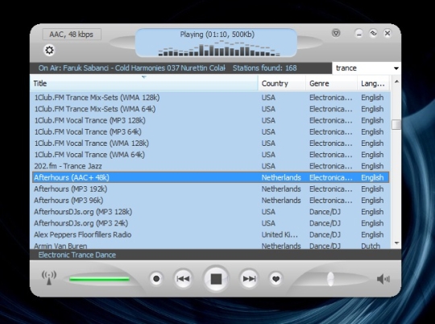Screen dimensions: 435x324
Task: Minimize the radio player window
Action: click(359, 34)
